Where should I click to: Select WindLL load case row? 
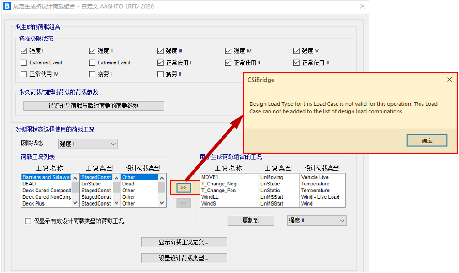click(x=210, y=197)
